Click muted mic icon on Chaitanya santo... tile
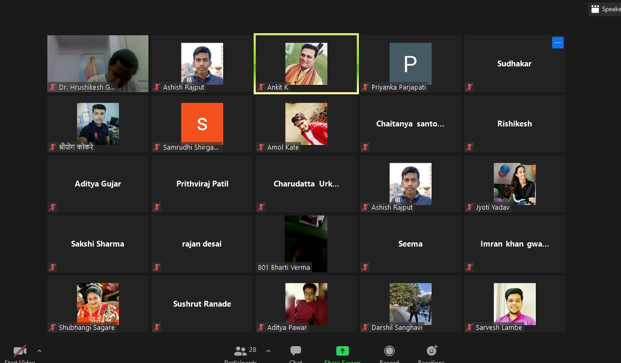Screen dimensions: 621x363 365,147
